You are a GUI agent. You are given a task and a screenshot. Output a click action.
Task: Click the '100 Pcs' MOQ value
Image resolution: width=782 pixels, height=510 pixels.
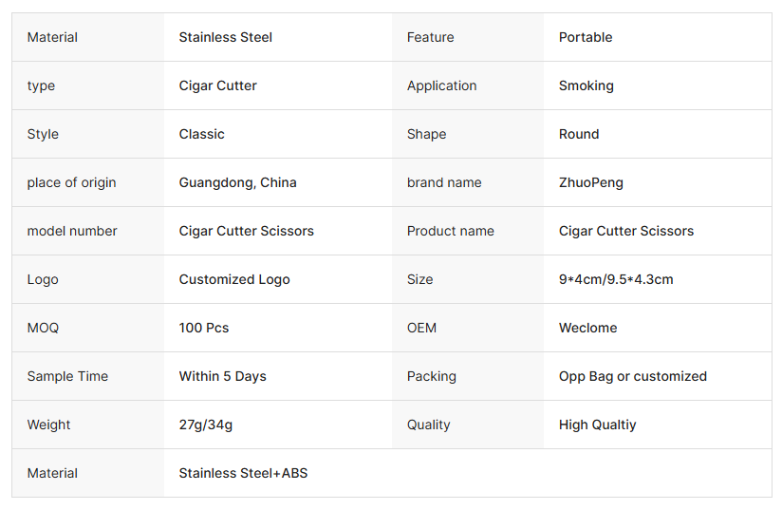coord(204,328)
